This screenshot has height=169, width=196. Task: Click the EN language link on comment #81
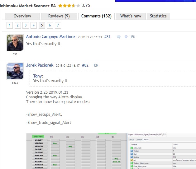click(133, 37)
